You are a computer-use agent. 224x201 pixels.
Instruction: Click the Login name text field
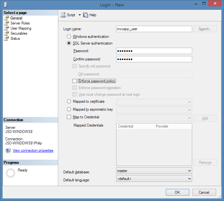tap(154, 29)
